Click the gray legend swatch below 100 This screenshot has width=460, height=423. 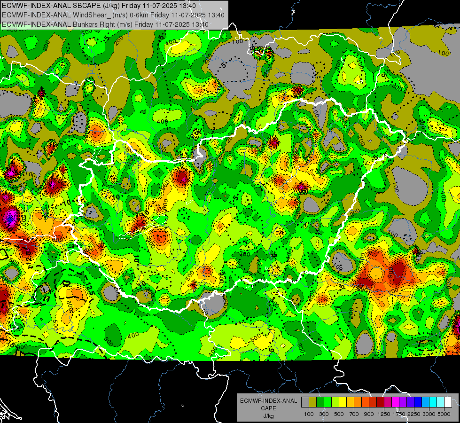305,402
